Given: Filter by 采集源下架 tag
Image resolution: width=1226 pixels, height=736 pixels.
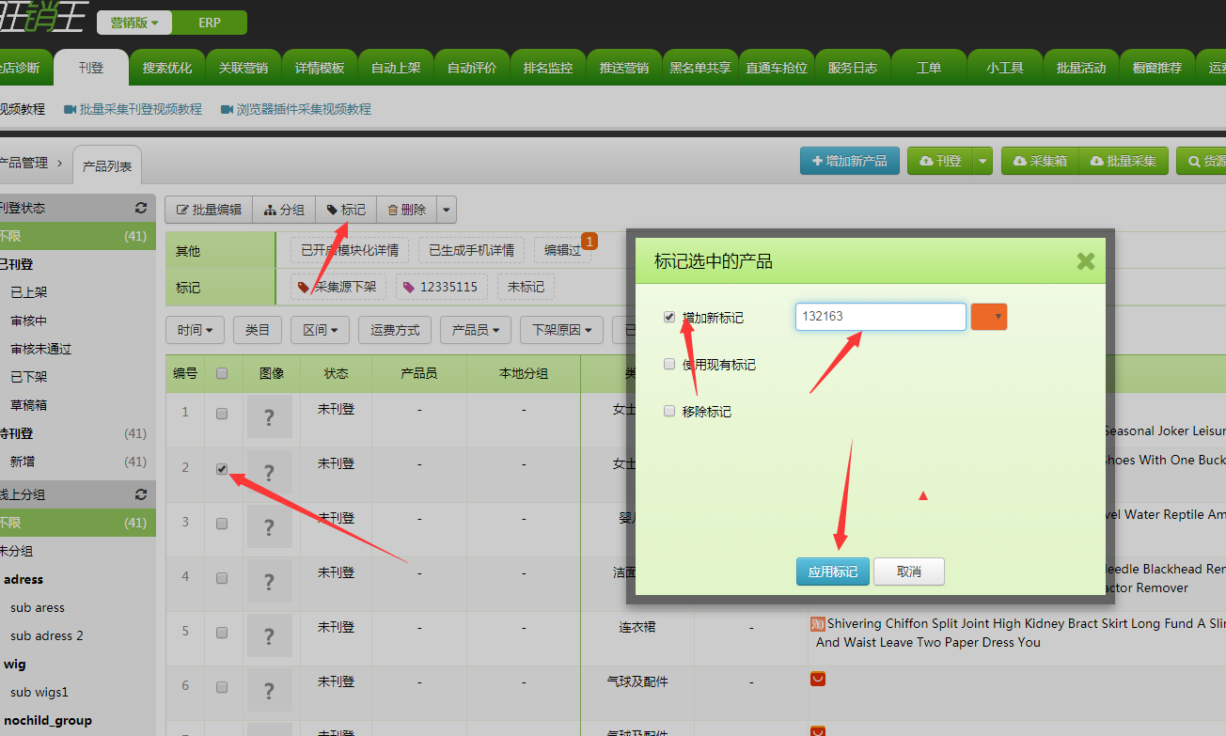Looking at the screenshot, I should click(337, 287).
